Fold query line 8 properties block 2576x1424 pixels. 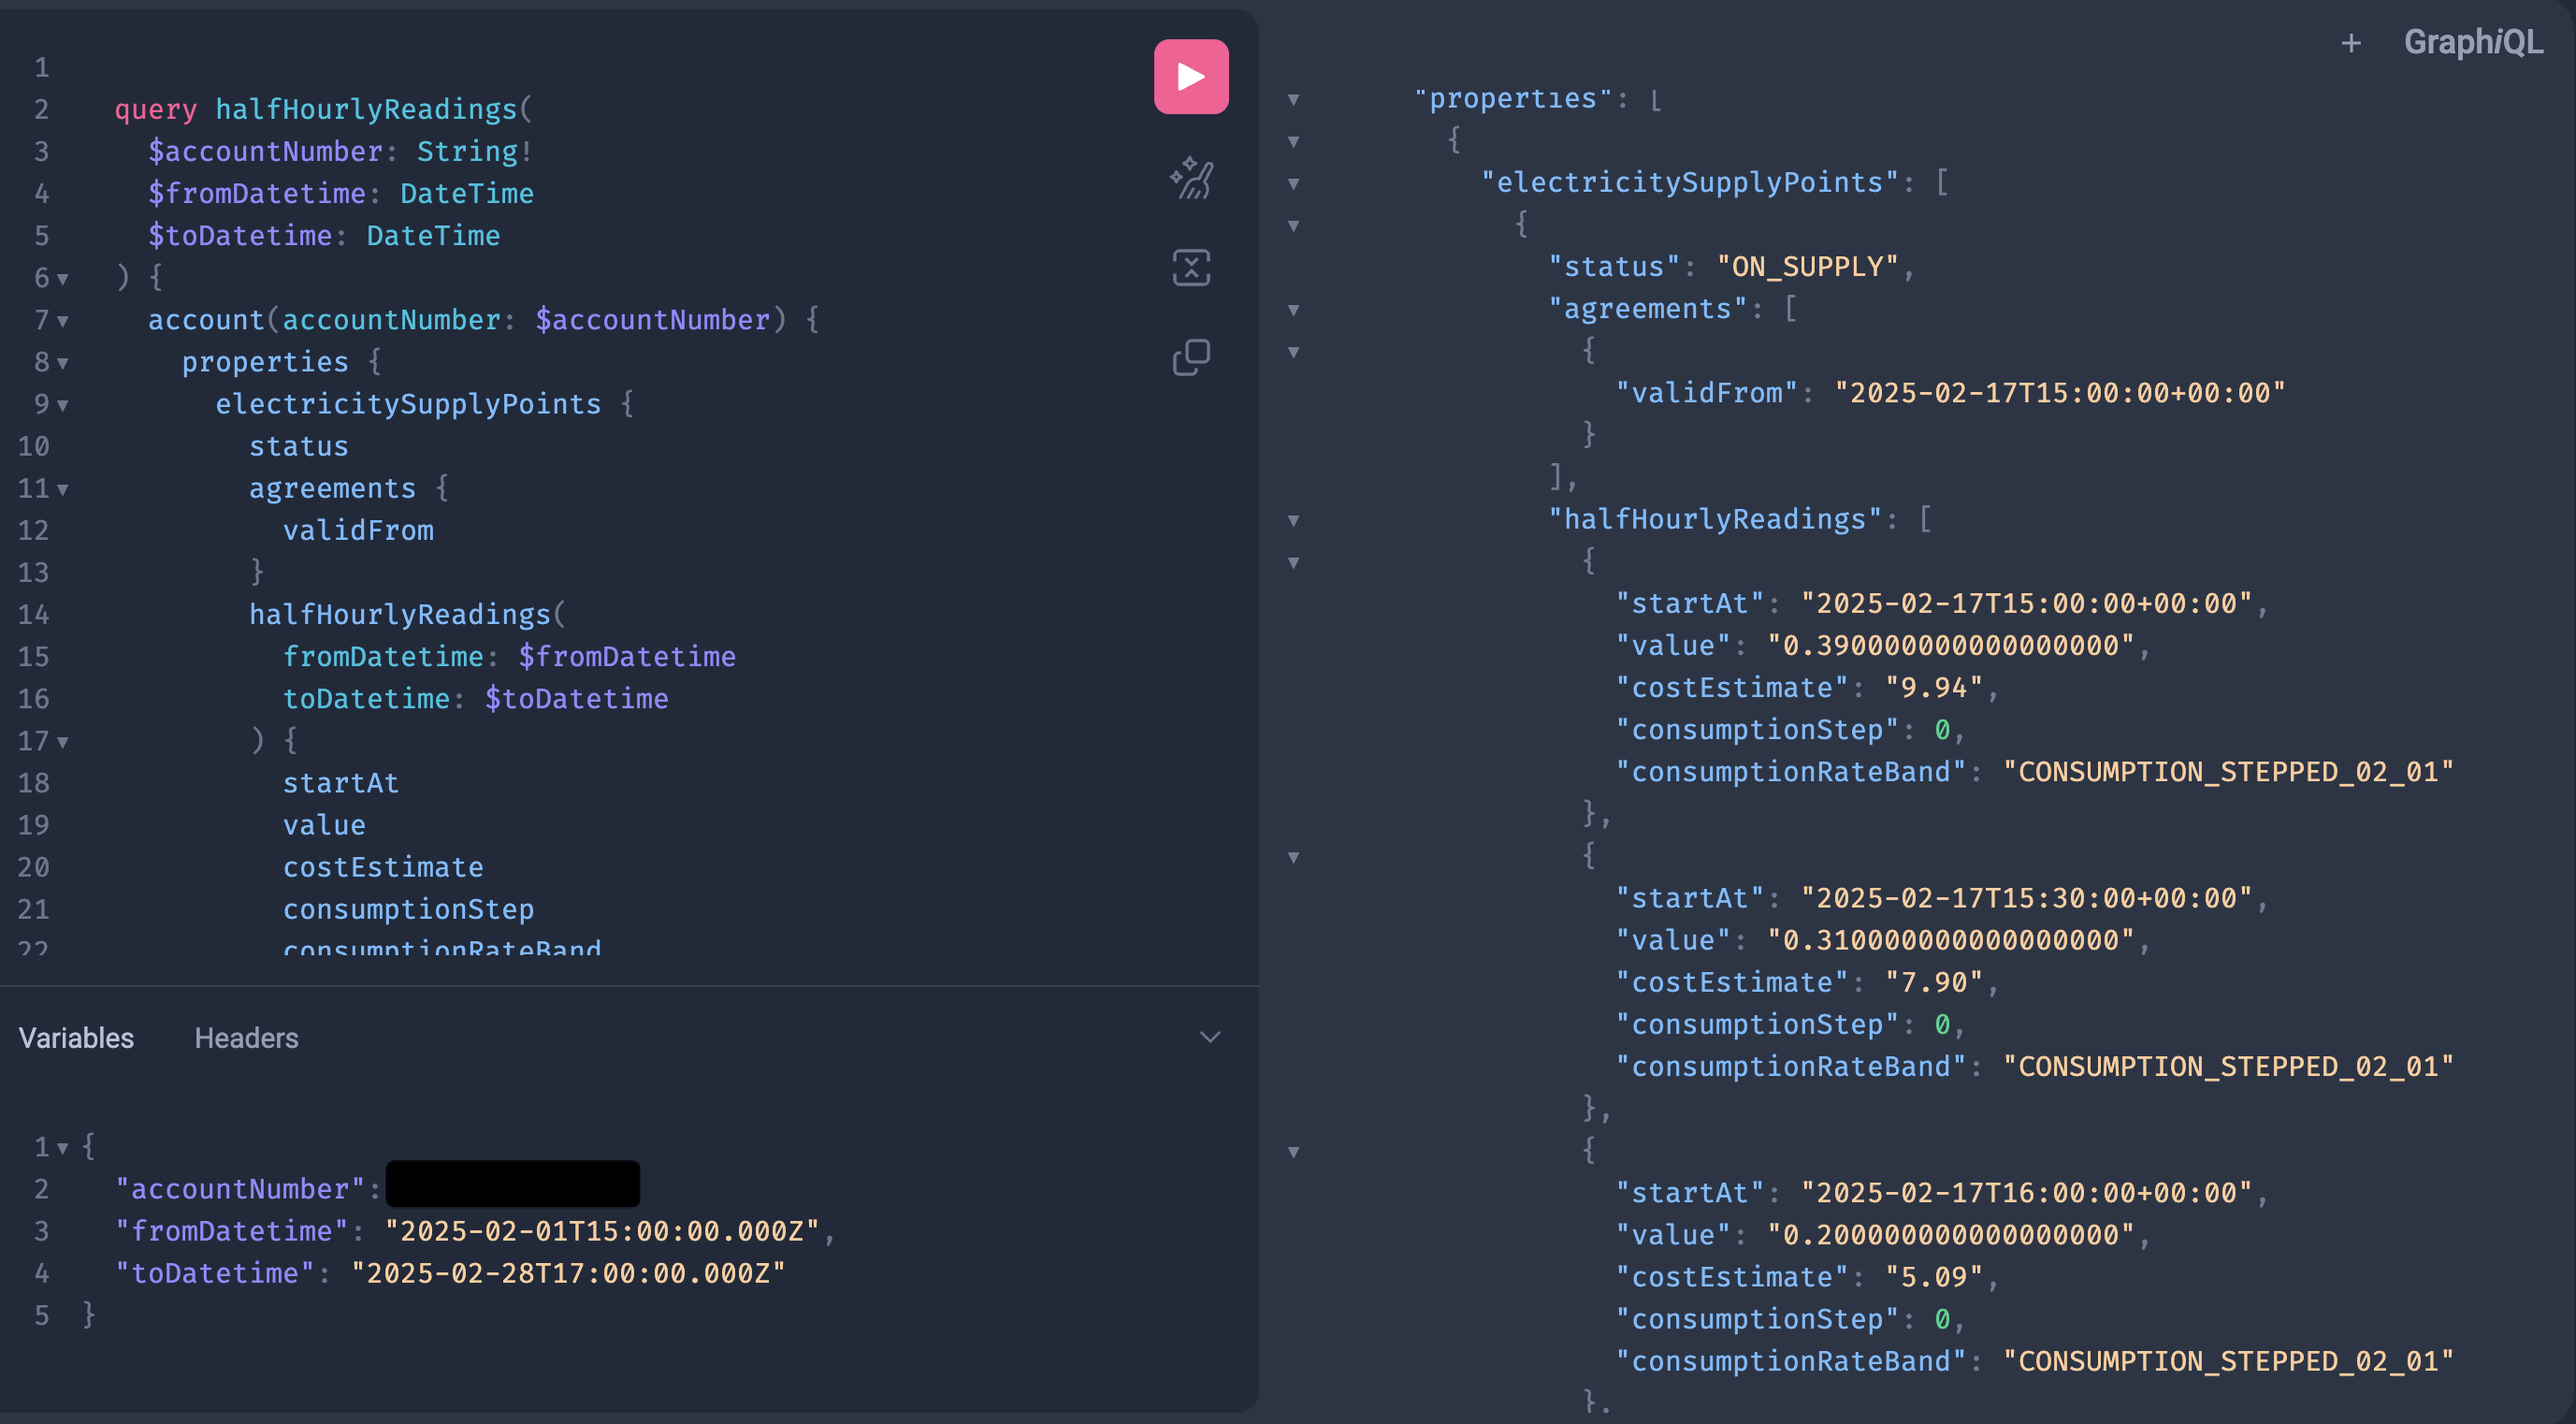(x=63, y=363)
